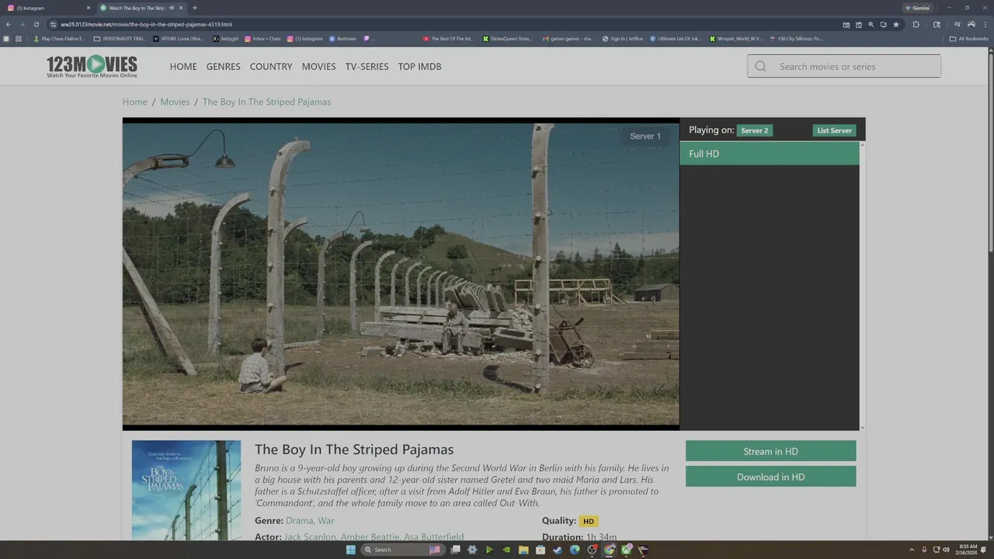Screen dimensions: 994x559
Task: Click the movie poster thumbnail
Action: point(186,491)
